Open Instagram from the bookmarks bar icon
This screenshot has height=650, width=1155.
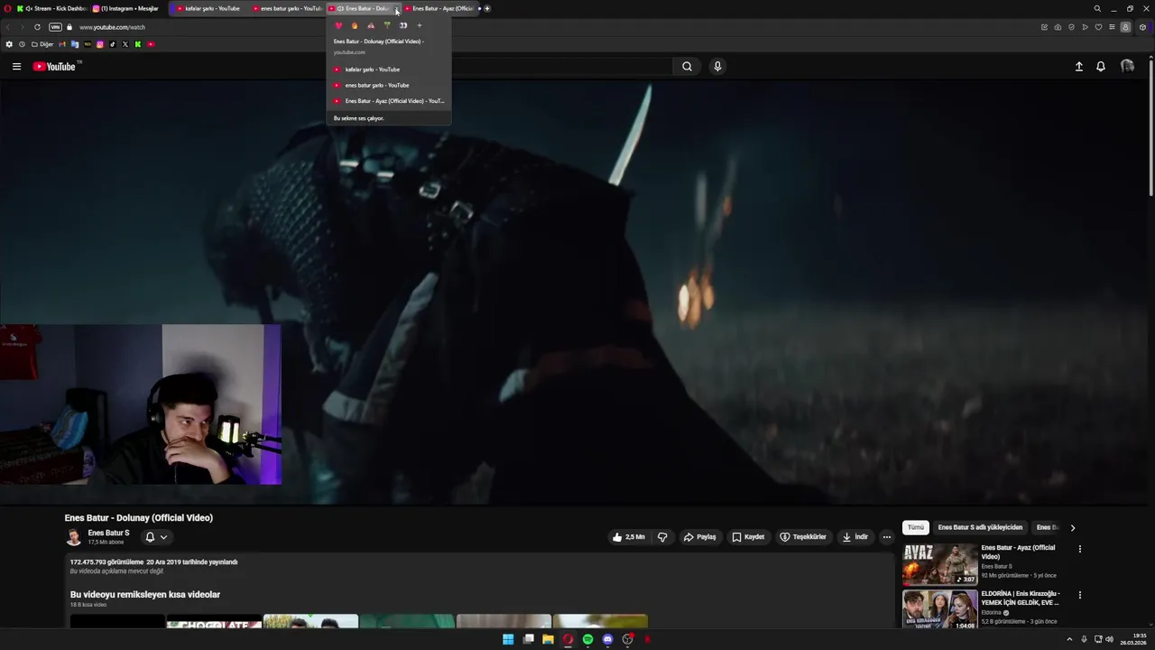click(100, 44)
